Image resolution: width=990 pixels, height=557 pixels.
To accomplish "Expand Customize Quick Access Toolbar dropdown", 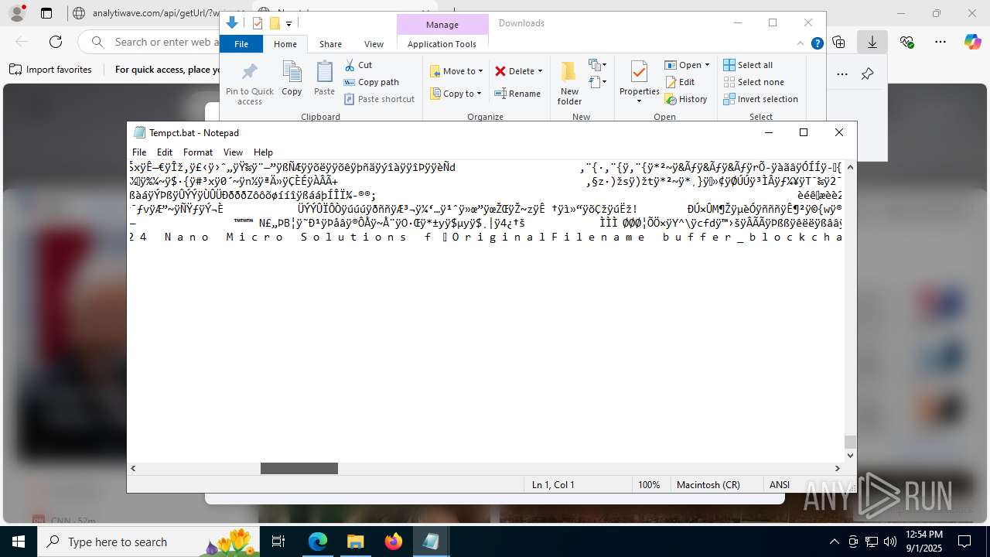I will (288, 24).
